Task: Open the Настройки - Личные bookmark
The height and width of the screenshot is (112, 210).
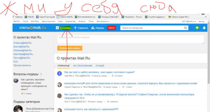Action: pos(132,17)
